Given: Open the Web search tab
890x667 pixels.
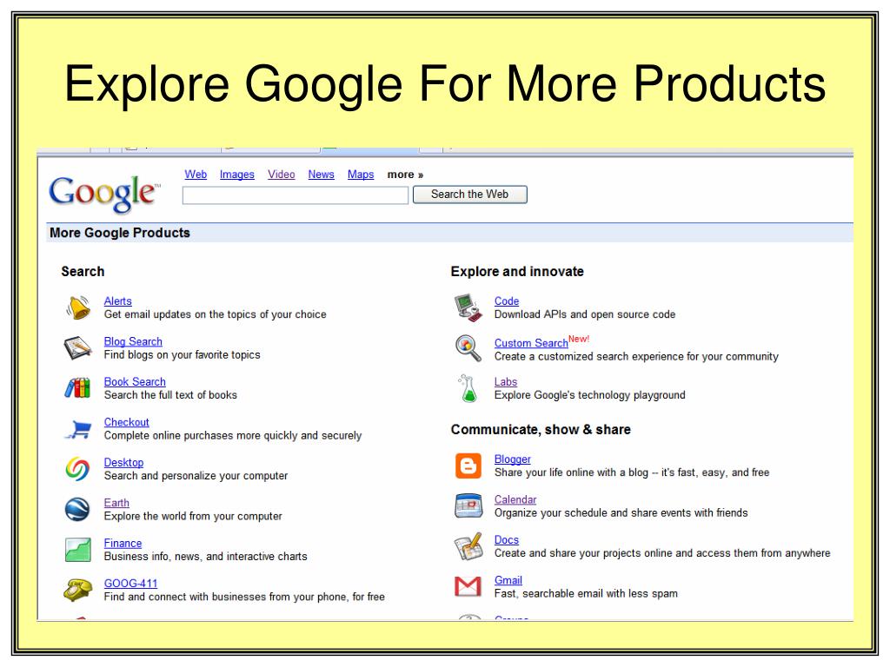Looking at the screenshot, I should pos(196,175).
